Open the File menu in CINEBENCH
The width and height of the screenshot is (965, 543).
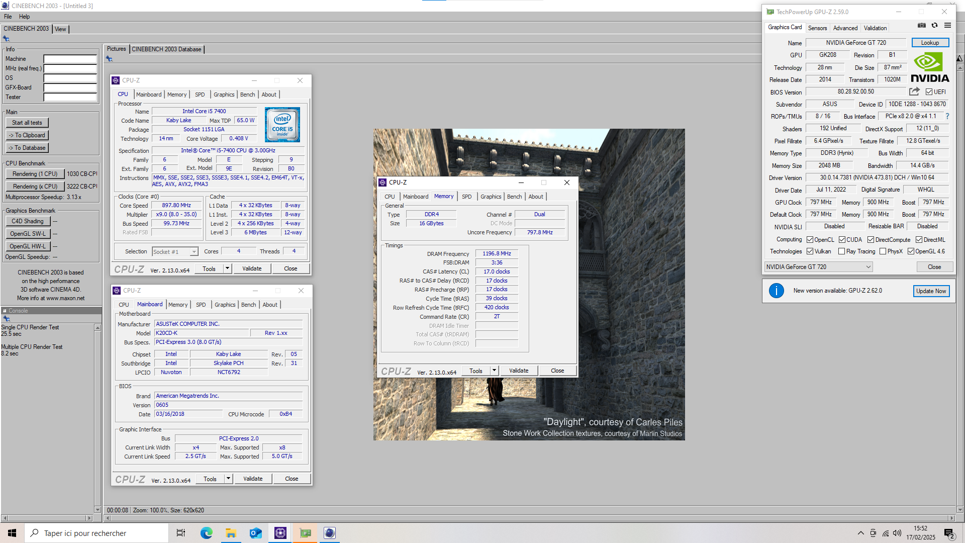coord(8,17)
